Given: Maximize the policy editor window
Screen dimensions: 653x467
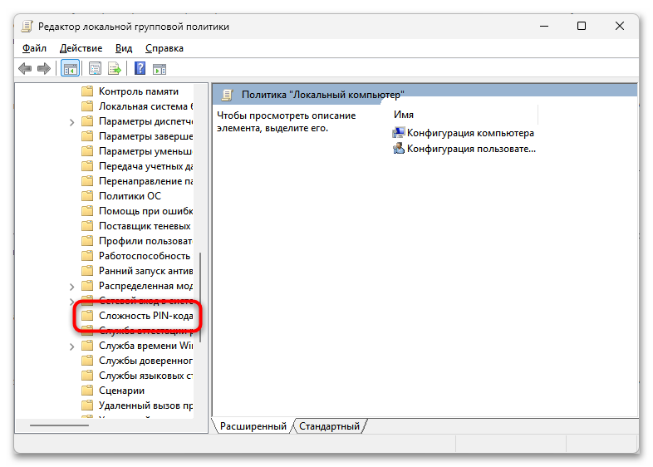Looking at the screenshot, I should pos(582,27).
